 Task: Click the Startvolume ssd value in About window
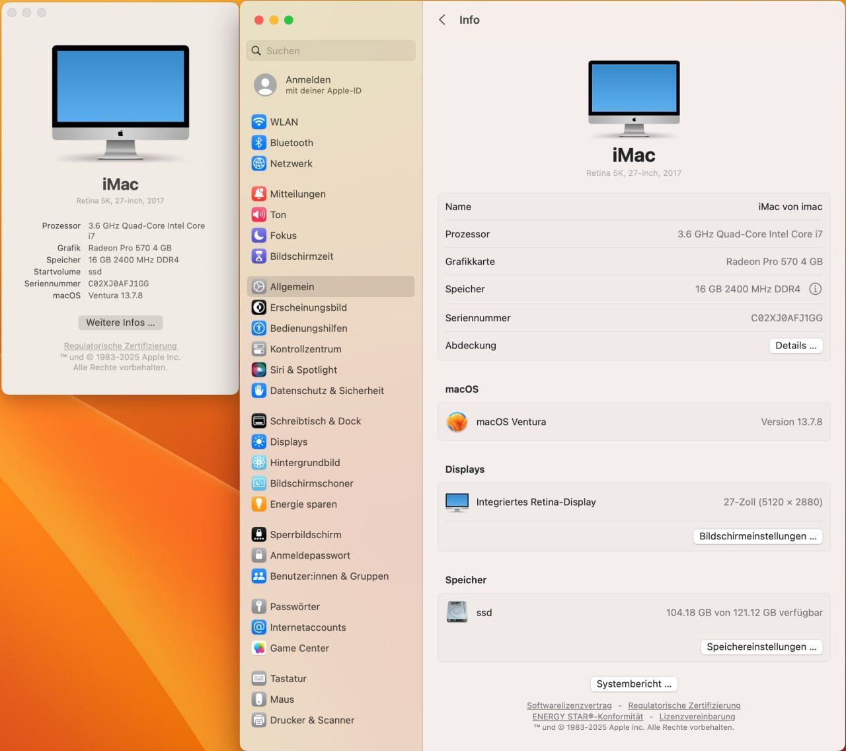pyautogui.click(x=95, y=272)
